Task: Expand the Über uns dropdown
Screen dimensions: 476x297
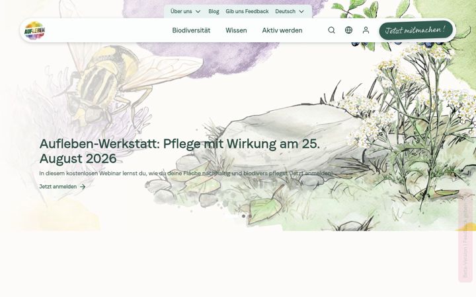Action: 186,11
